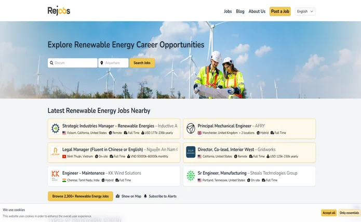Click the KK Wind Solutions logo
The width and height of the screenshot is (361, 222).
pyautogui.click(x=55, y=175)
